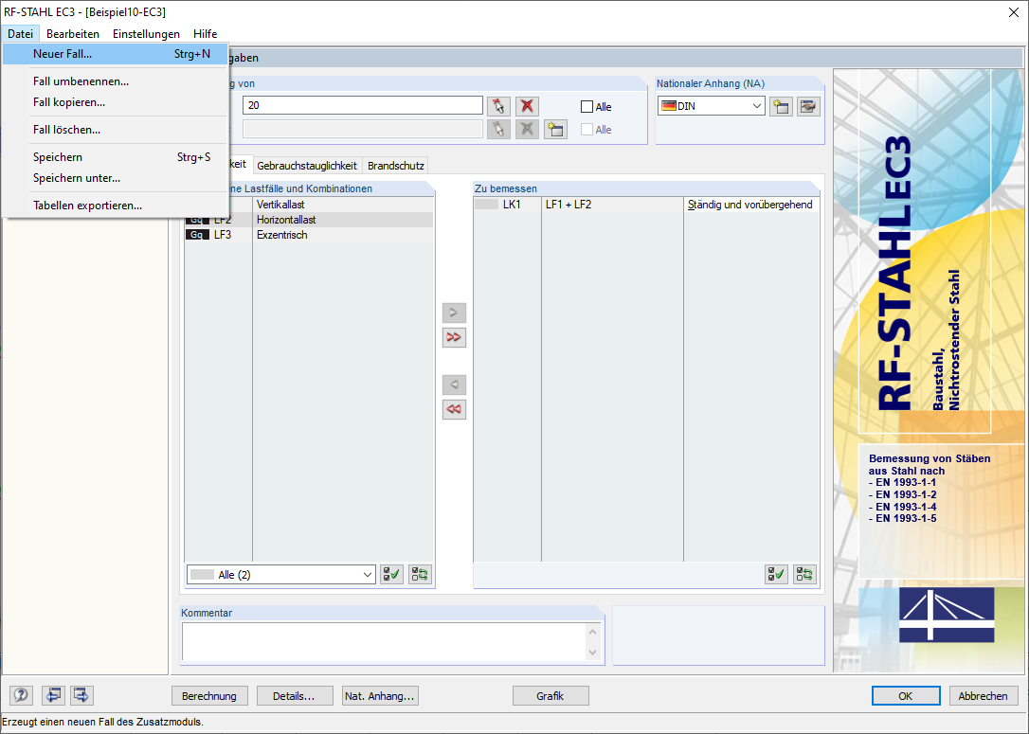This screenshot has height=734, width=1029.
Task: Open the Datei menu
Action: click(20, 33)
